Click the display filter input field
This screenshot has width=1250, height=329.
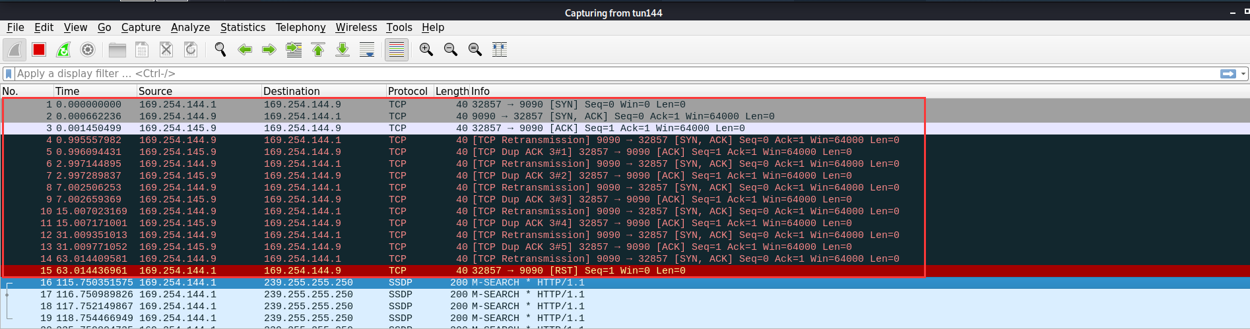point(594,74)
